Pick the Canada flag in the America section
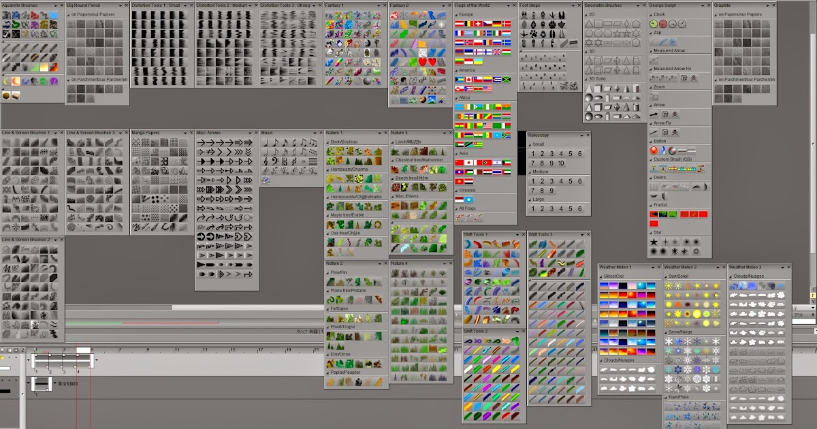The image size is (817, 429). pos(468,80)
